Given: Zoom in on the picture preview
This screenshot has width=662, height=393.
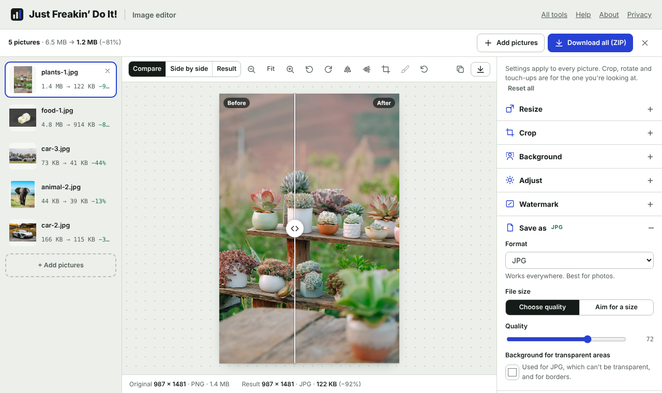Looking at the screenshot, I should point(290,69).
